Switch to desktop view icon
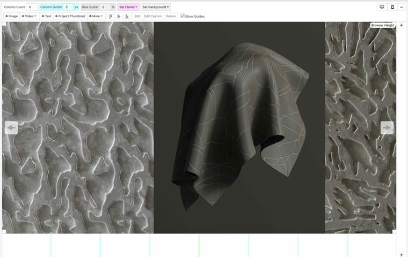This screenshot has width=408, height=257. (x=382, y=7)
